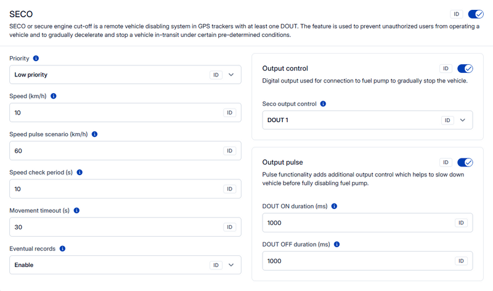The height and width of the screenshot is (291, 493).
Task: Click the Priority info icon
Action: (36, 59)
